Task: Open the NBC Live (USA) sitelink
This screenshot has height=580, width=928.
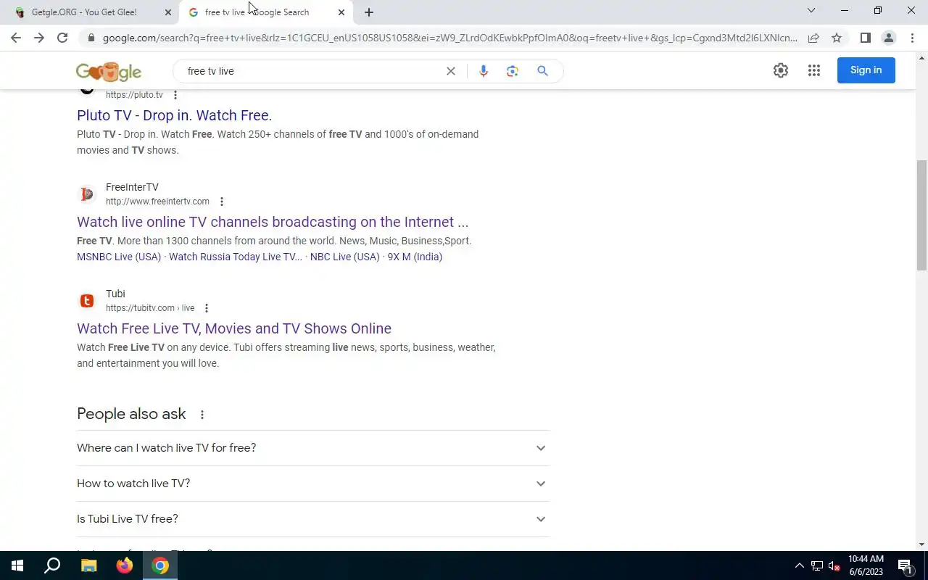Action: click(345, 257)
